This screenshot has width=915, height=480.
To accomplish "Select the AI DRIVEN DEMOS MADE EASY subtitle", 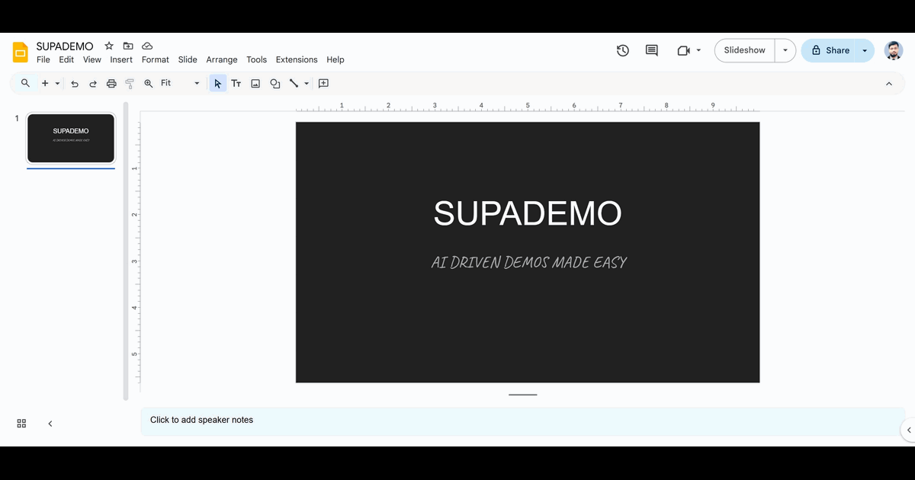I will coord(528,262).
